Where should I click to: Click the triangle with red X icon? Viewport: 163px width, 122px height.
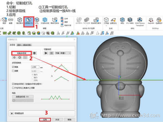click(x=78, y=33)
